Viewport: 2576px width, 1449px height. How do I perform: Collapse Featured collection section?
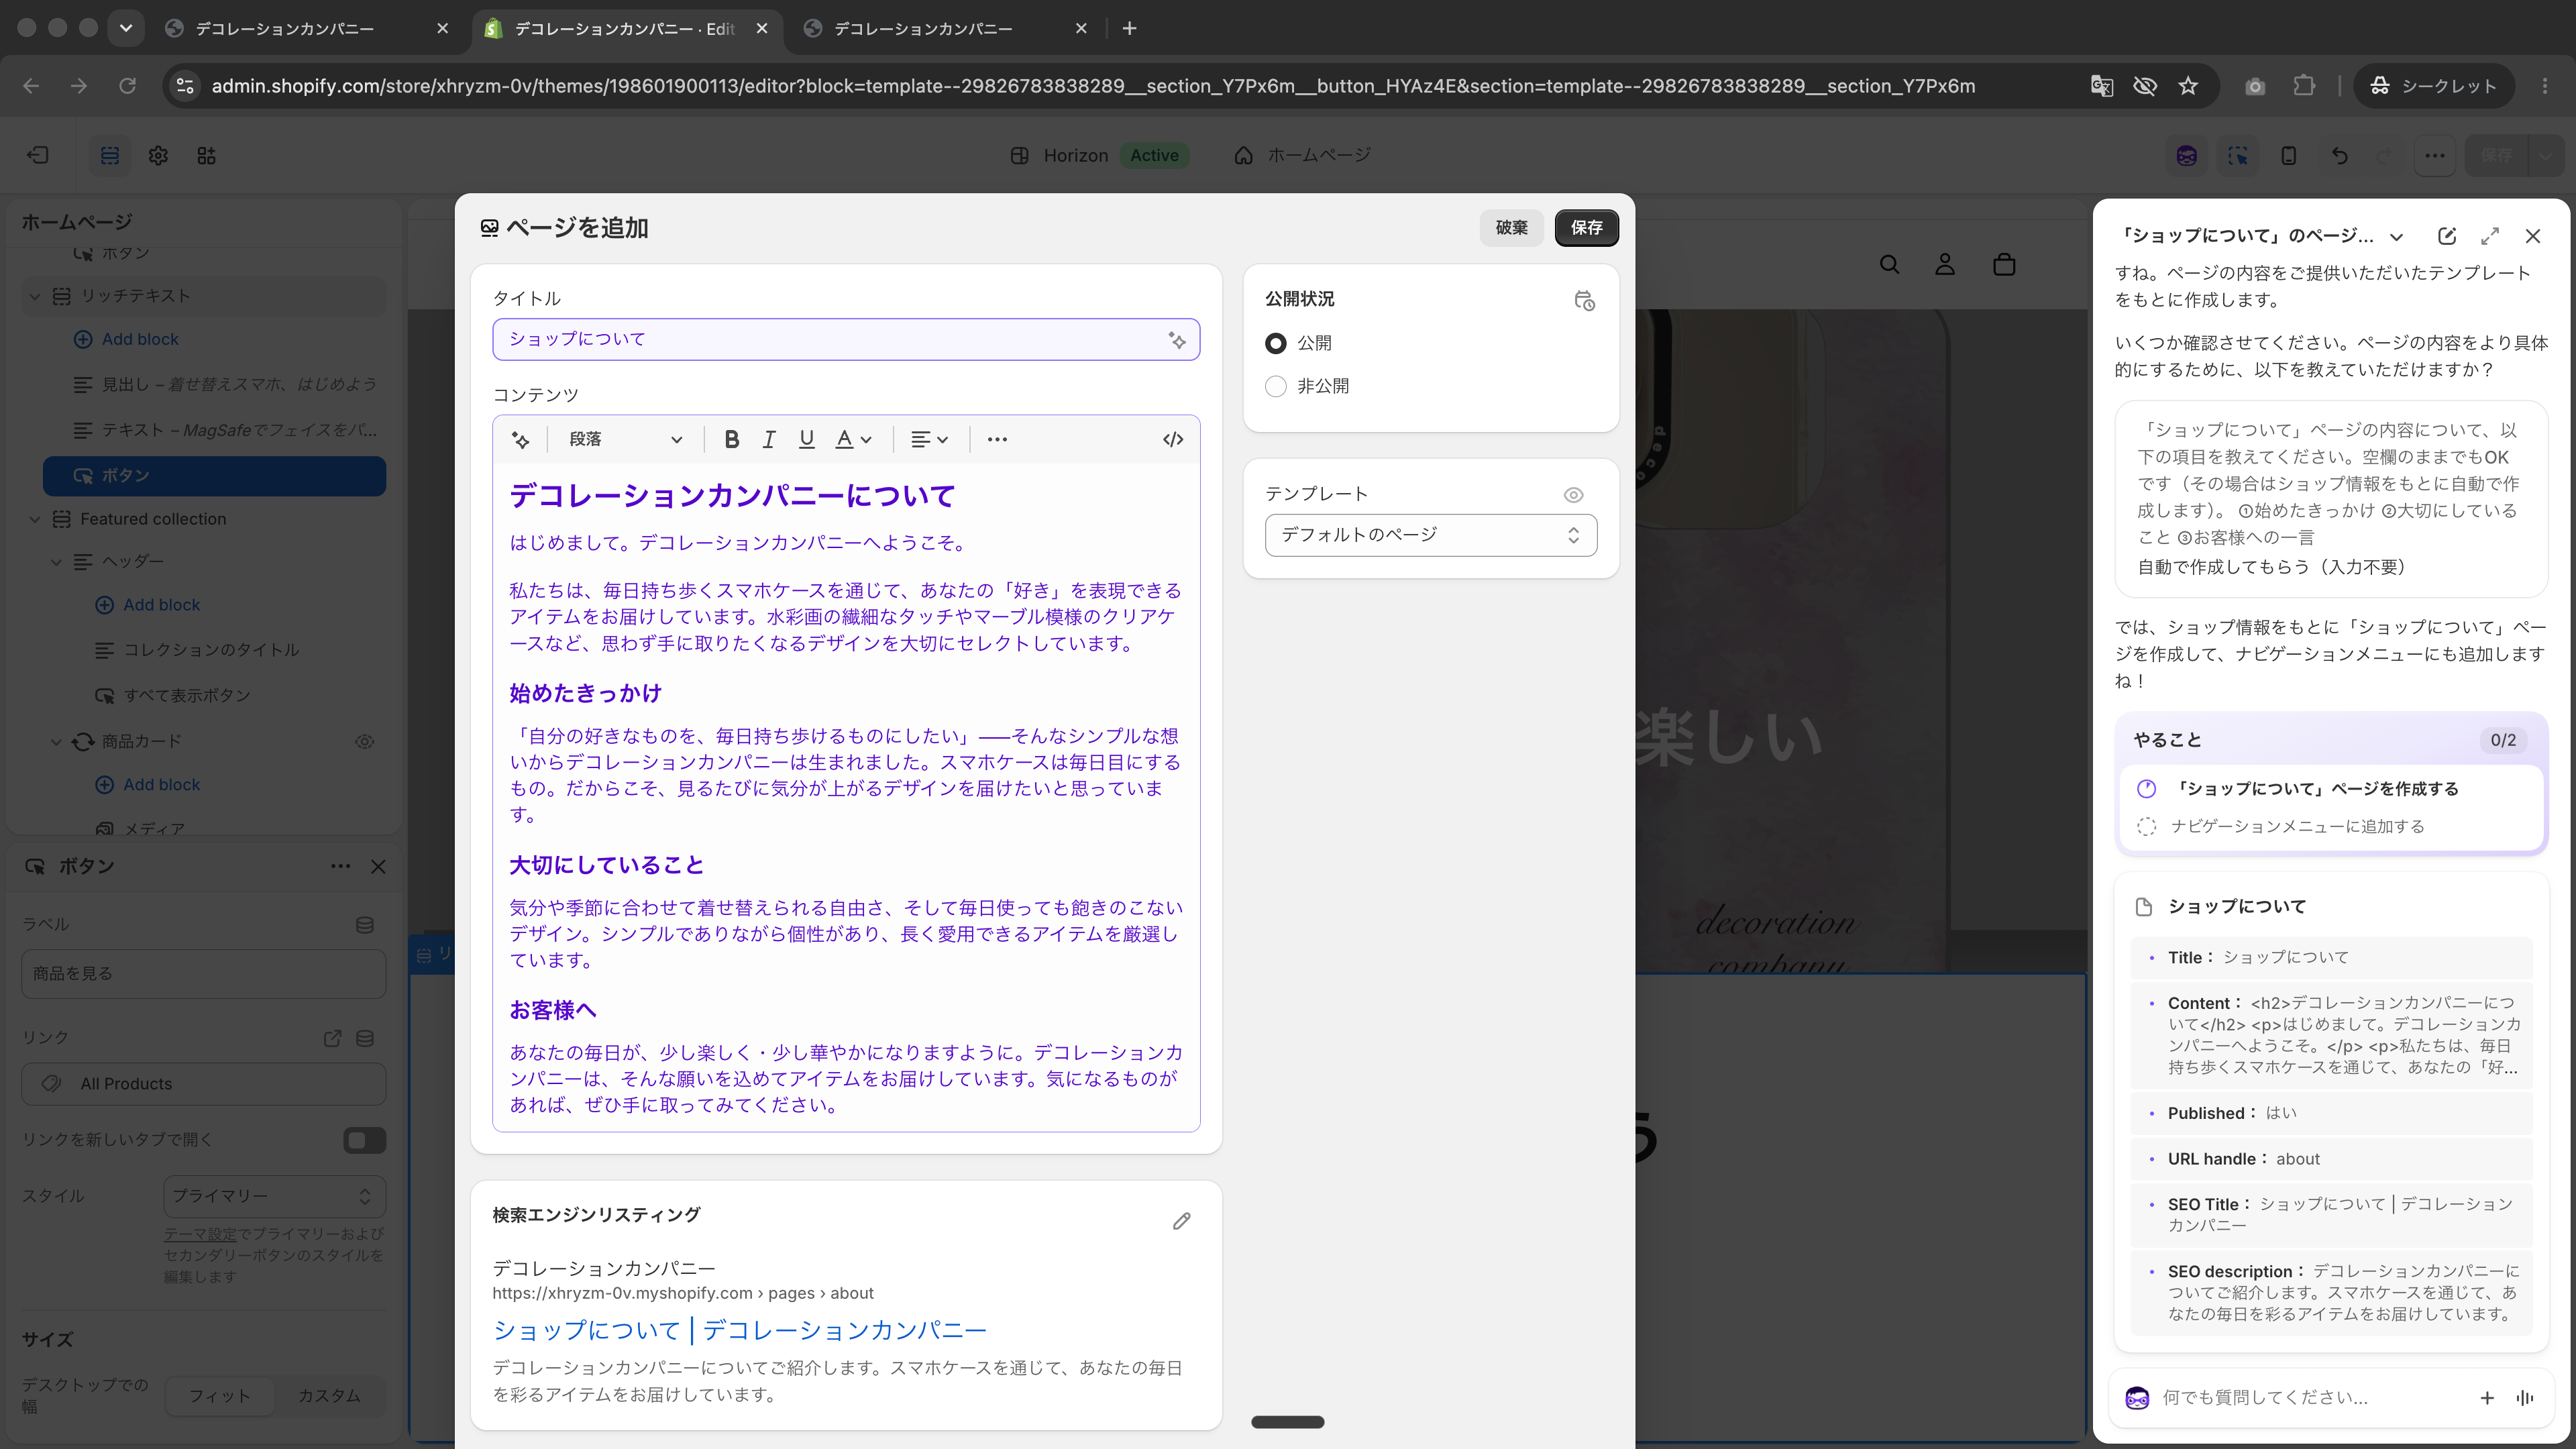pos(35,519)
